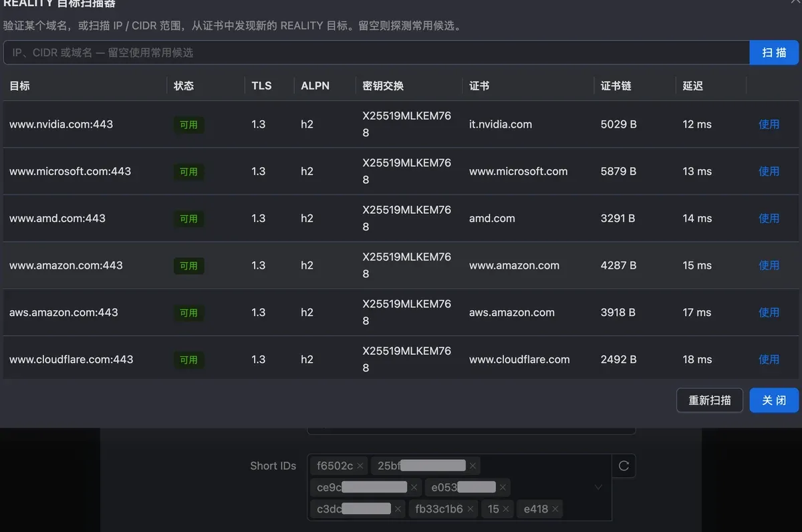Click the 4287 B certificate chain value

pos(618,265)
